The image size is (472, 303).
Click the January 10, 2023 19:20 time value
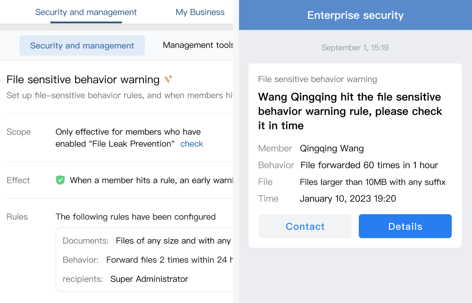click(348, 199)
